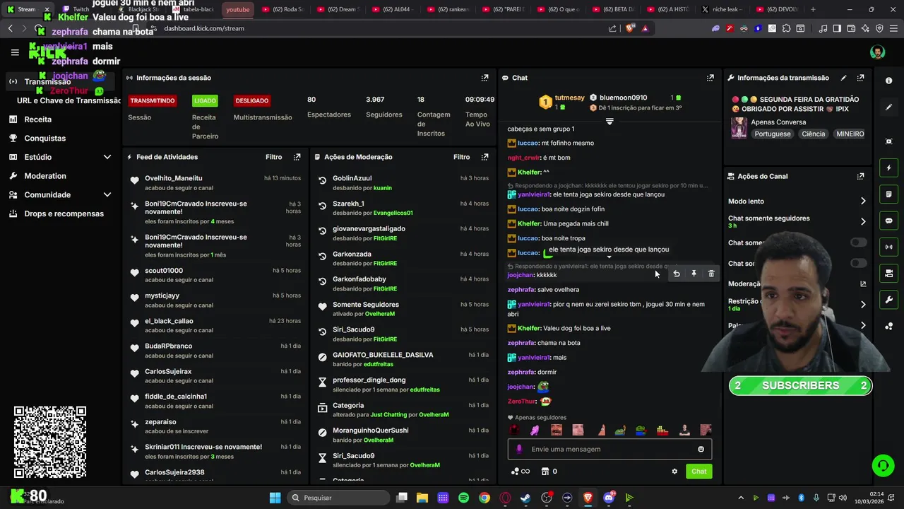904x509 pixels.
Task: Pop out the Informações da transmissão panel
Action: 860,78
